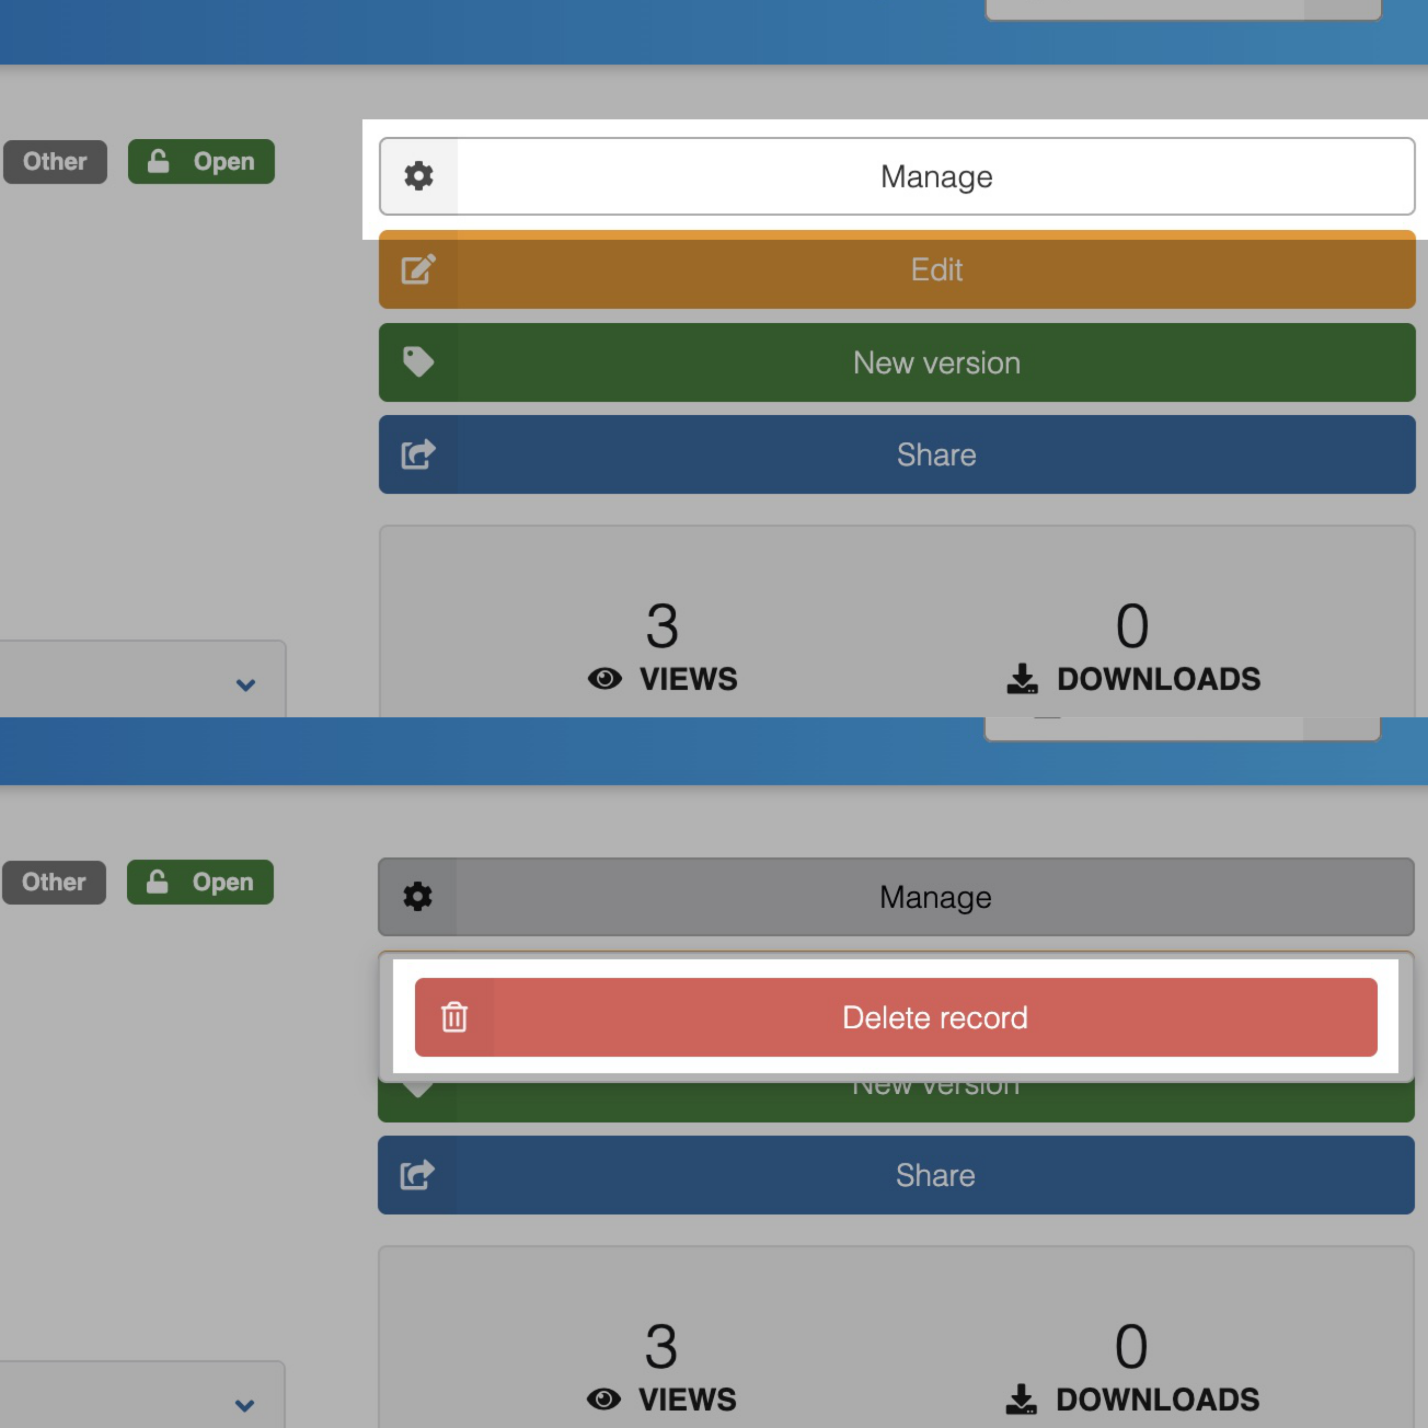Click share arrow icon in first screenshot
Viewport: 1428px width, 1428px height.
pyautogui.click(x=418, y=454)
